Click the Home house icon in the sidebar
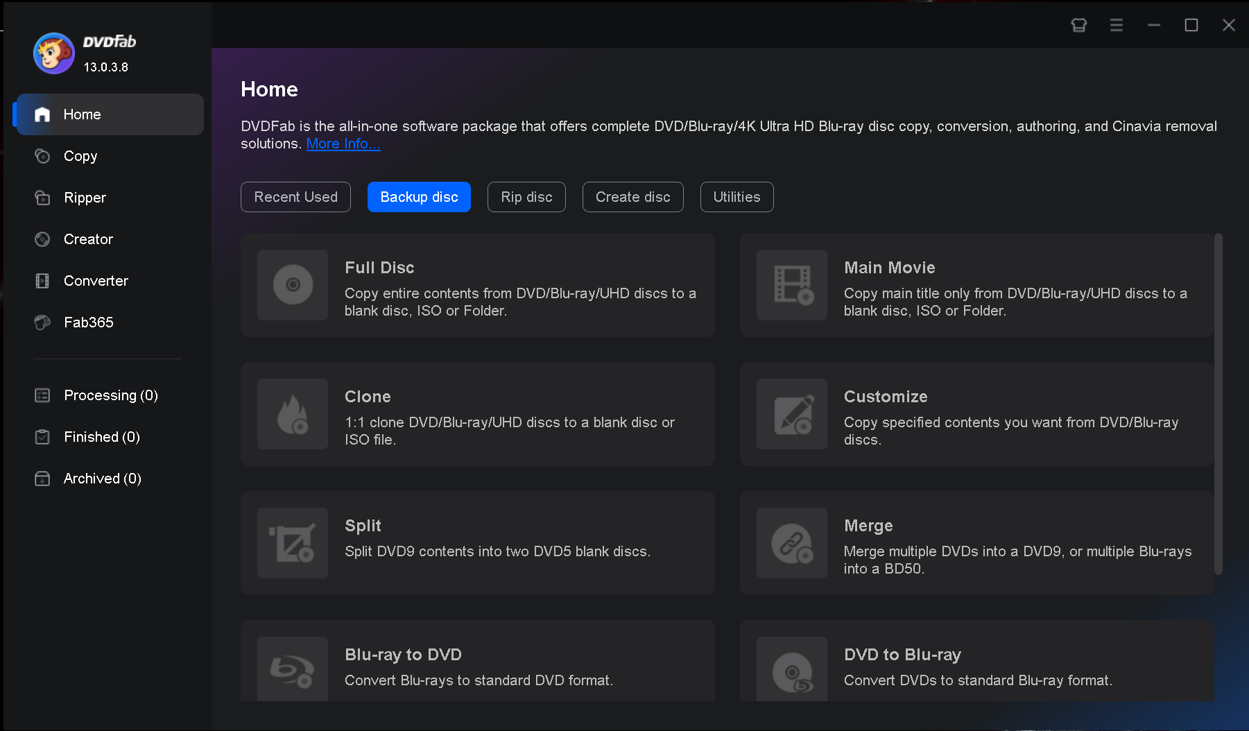1249x731 pixels. point(42,114)
